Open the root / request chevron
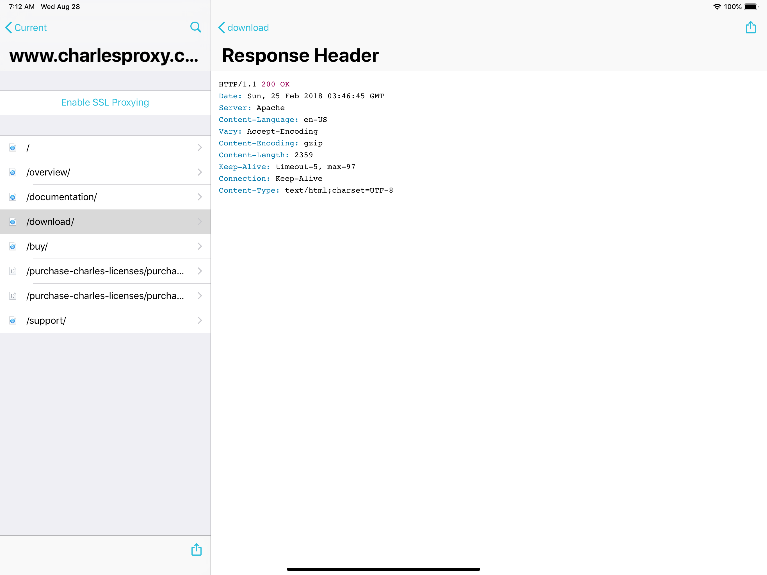Screen dimensions: 767x575 click(x=200, y=148)
